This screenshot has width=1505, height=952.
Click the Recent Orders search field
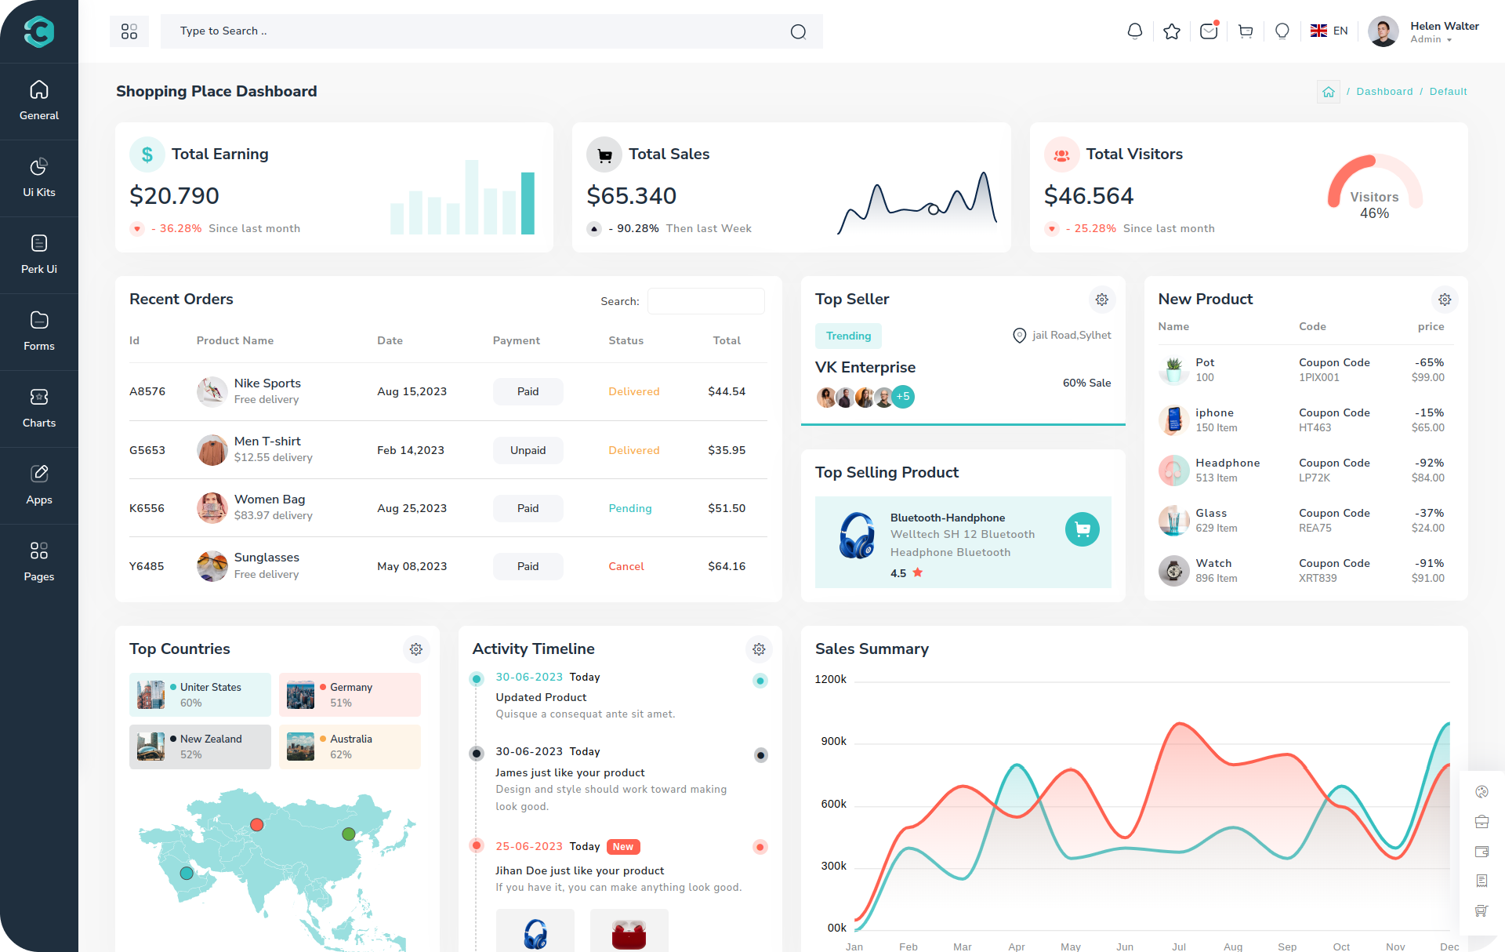pyautogui.click(x=705, y=301)
